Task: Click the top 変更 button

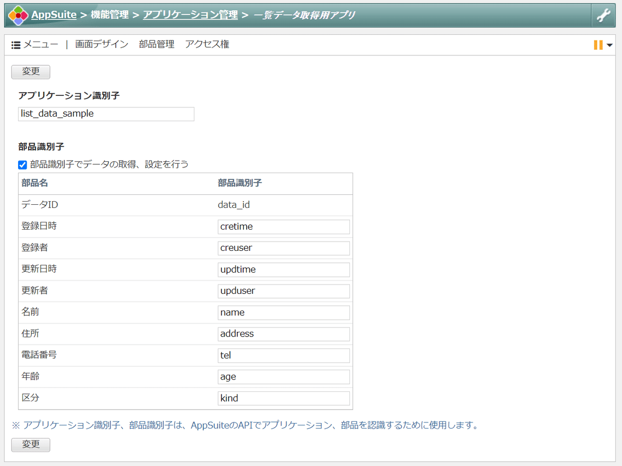Action: pyautogui.click(x=31, y=72)
